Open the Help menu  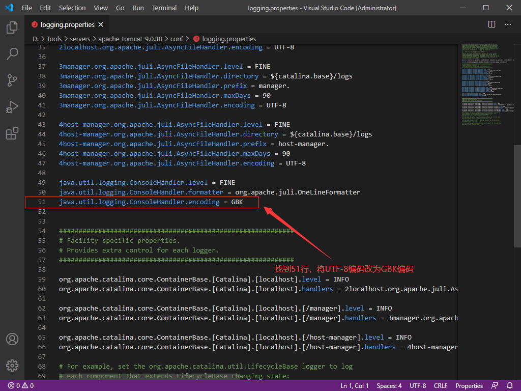[191, 8]
